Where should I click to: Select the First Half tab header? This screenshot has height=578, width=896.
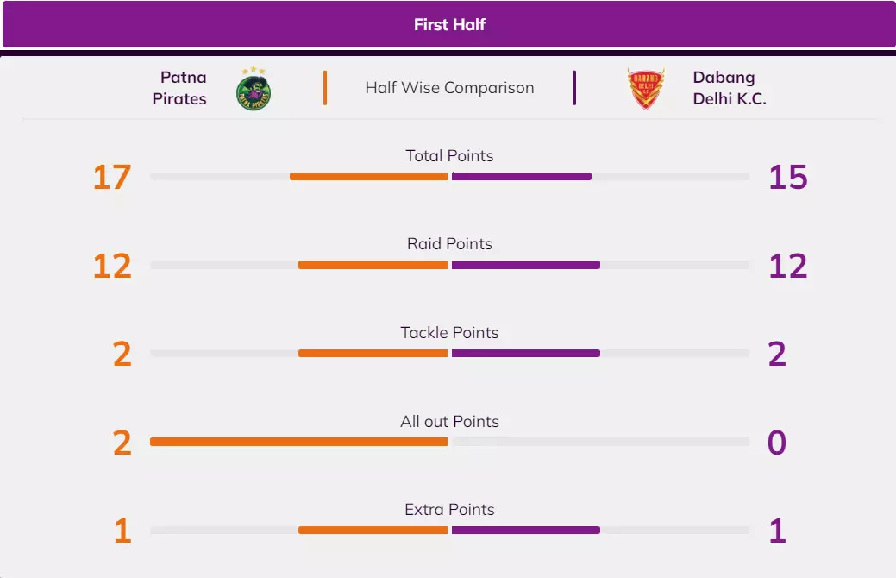449,24
